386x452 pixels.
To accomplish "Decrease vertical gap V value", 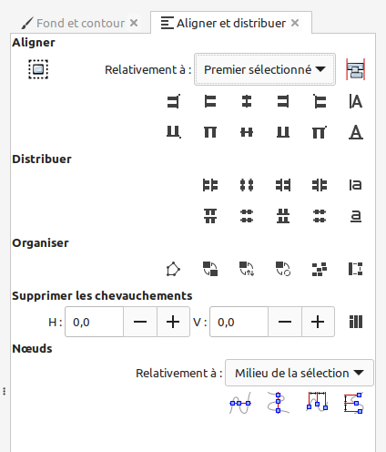I will (x=285, y=322).
